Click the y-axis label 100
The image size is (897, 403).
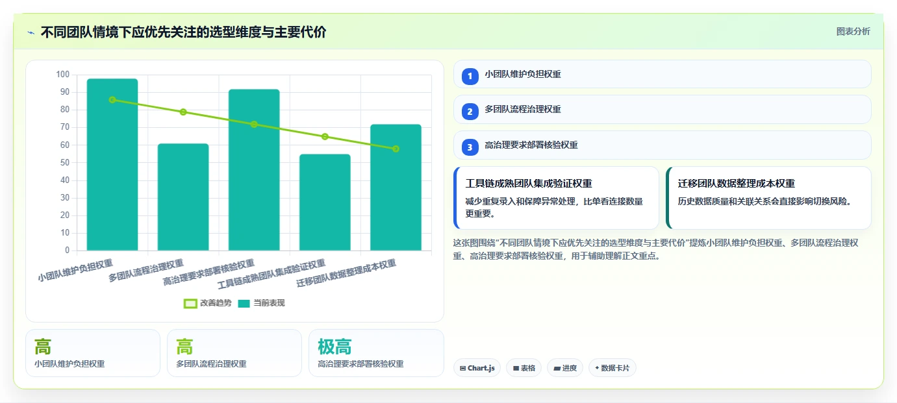point(62,75)
